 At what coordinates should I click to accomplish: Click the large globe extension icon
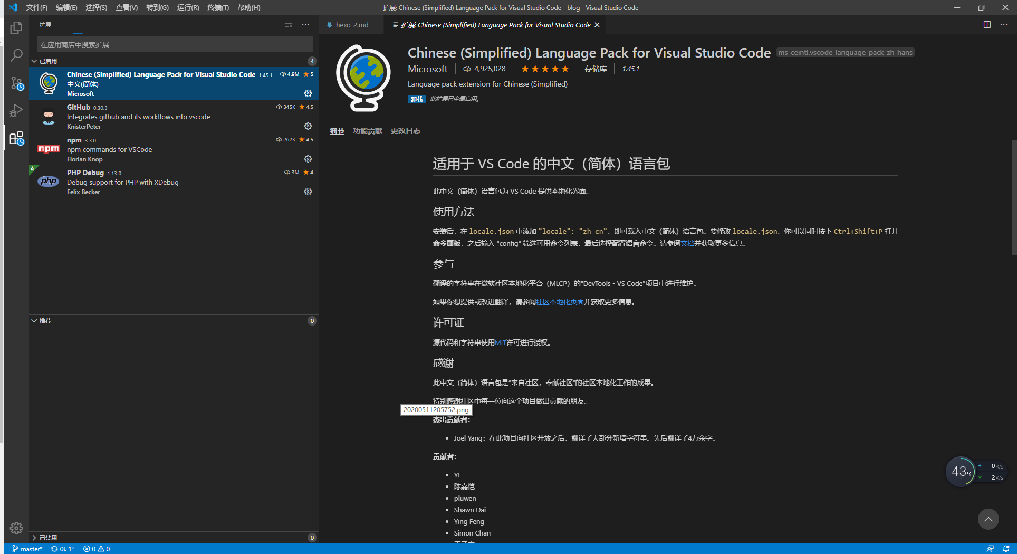point(363,78)
